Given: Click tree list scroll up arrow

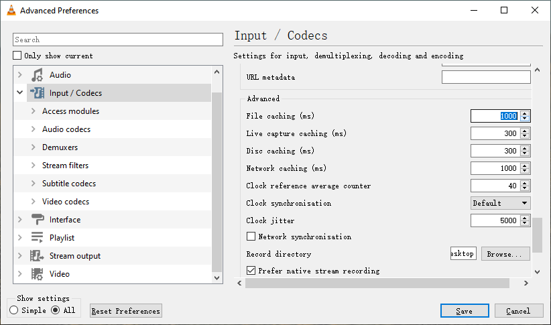Looking at the screenshot, I should [217, 72].
